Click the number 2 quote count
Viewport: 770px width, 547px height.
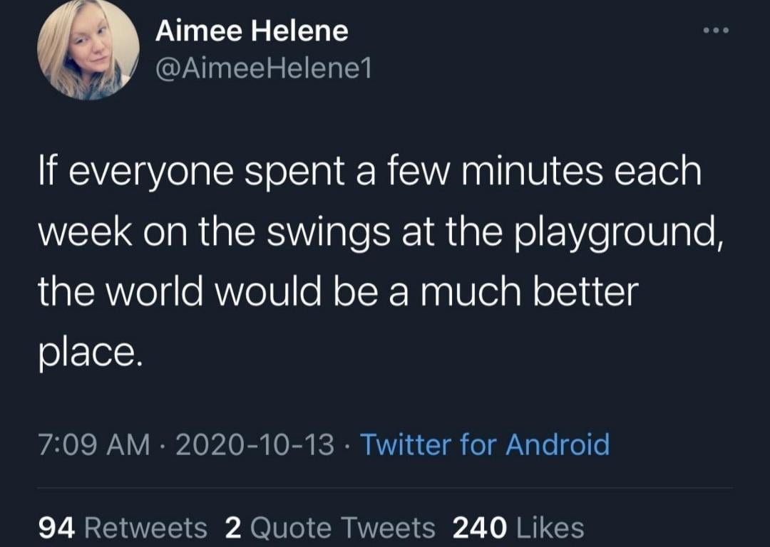232,528
